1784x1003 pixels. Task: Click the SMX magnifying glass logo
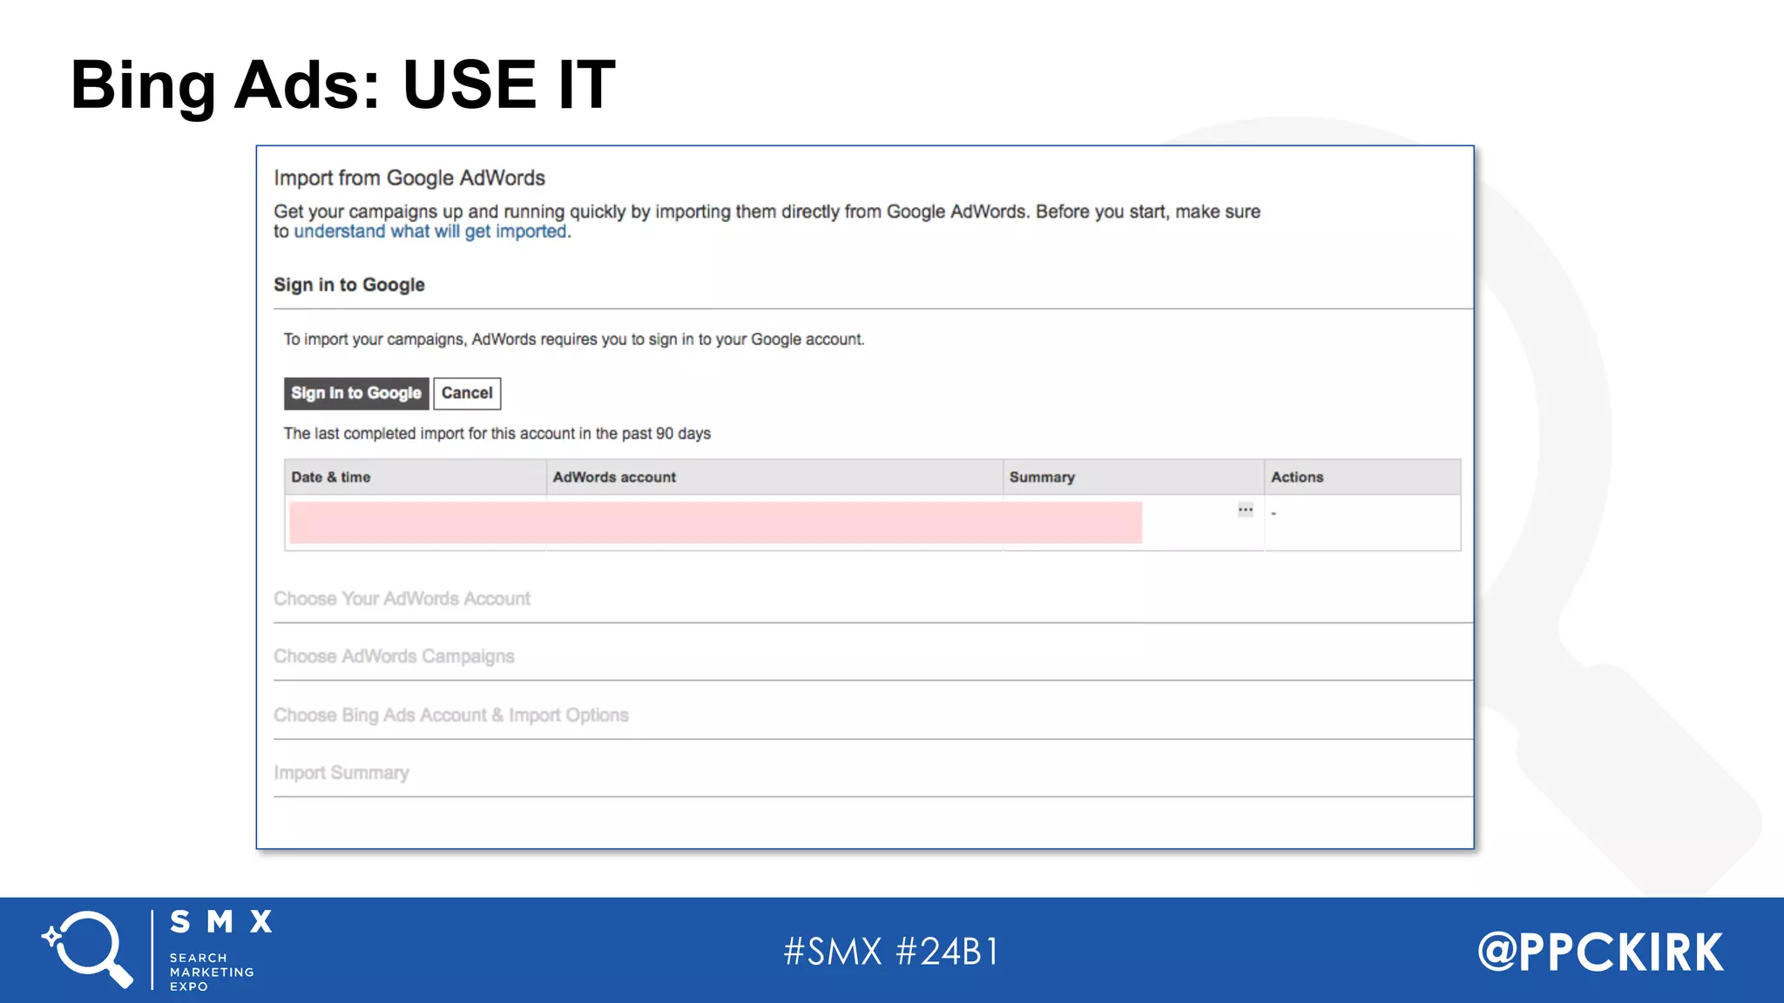(x=87, y=950)
